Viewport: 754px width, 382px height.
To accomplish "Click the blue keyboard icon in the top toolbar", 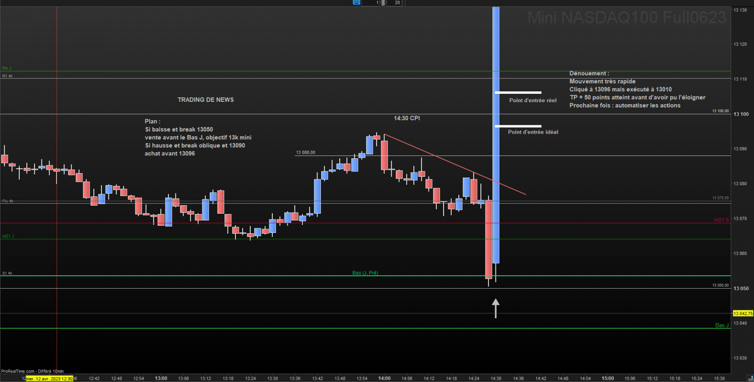I will pos(356,3).
